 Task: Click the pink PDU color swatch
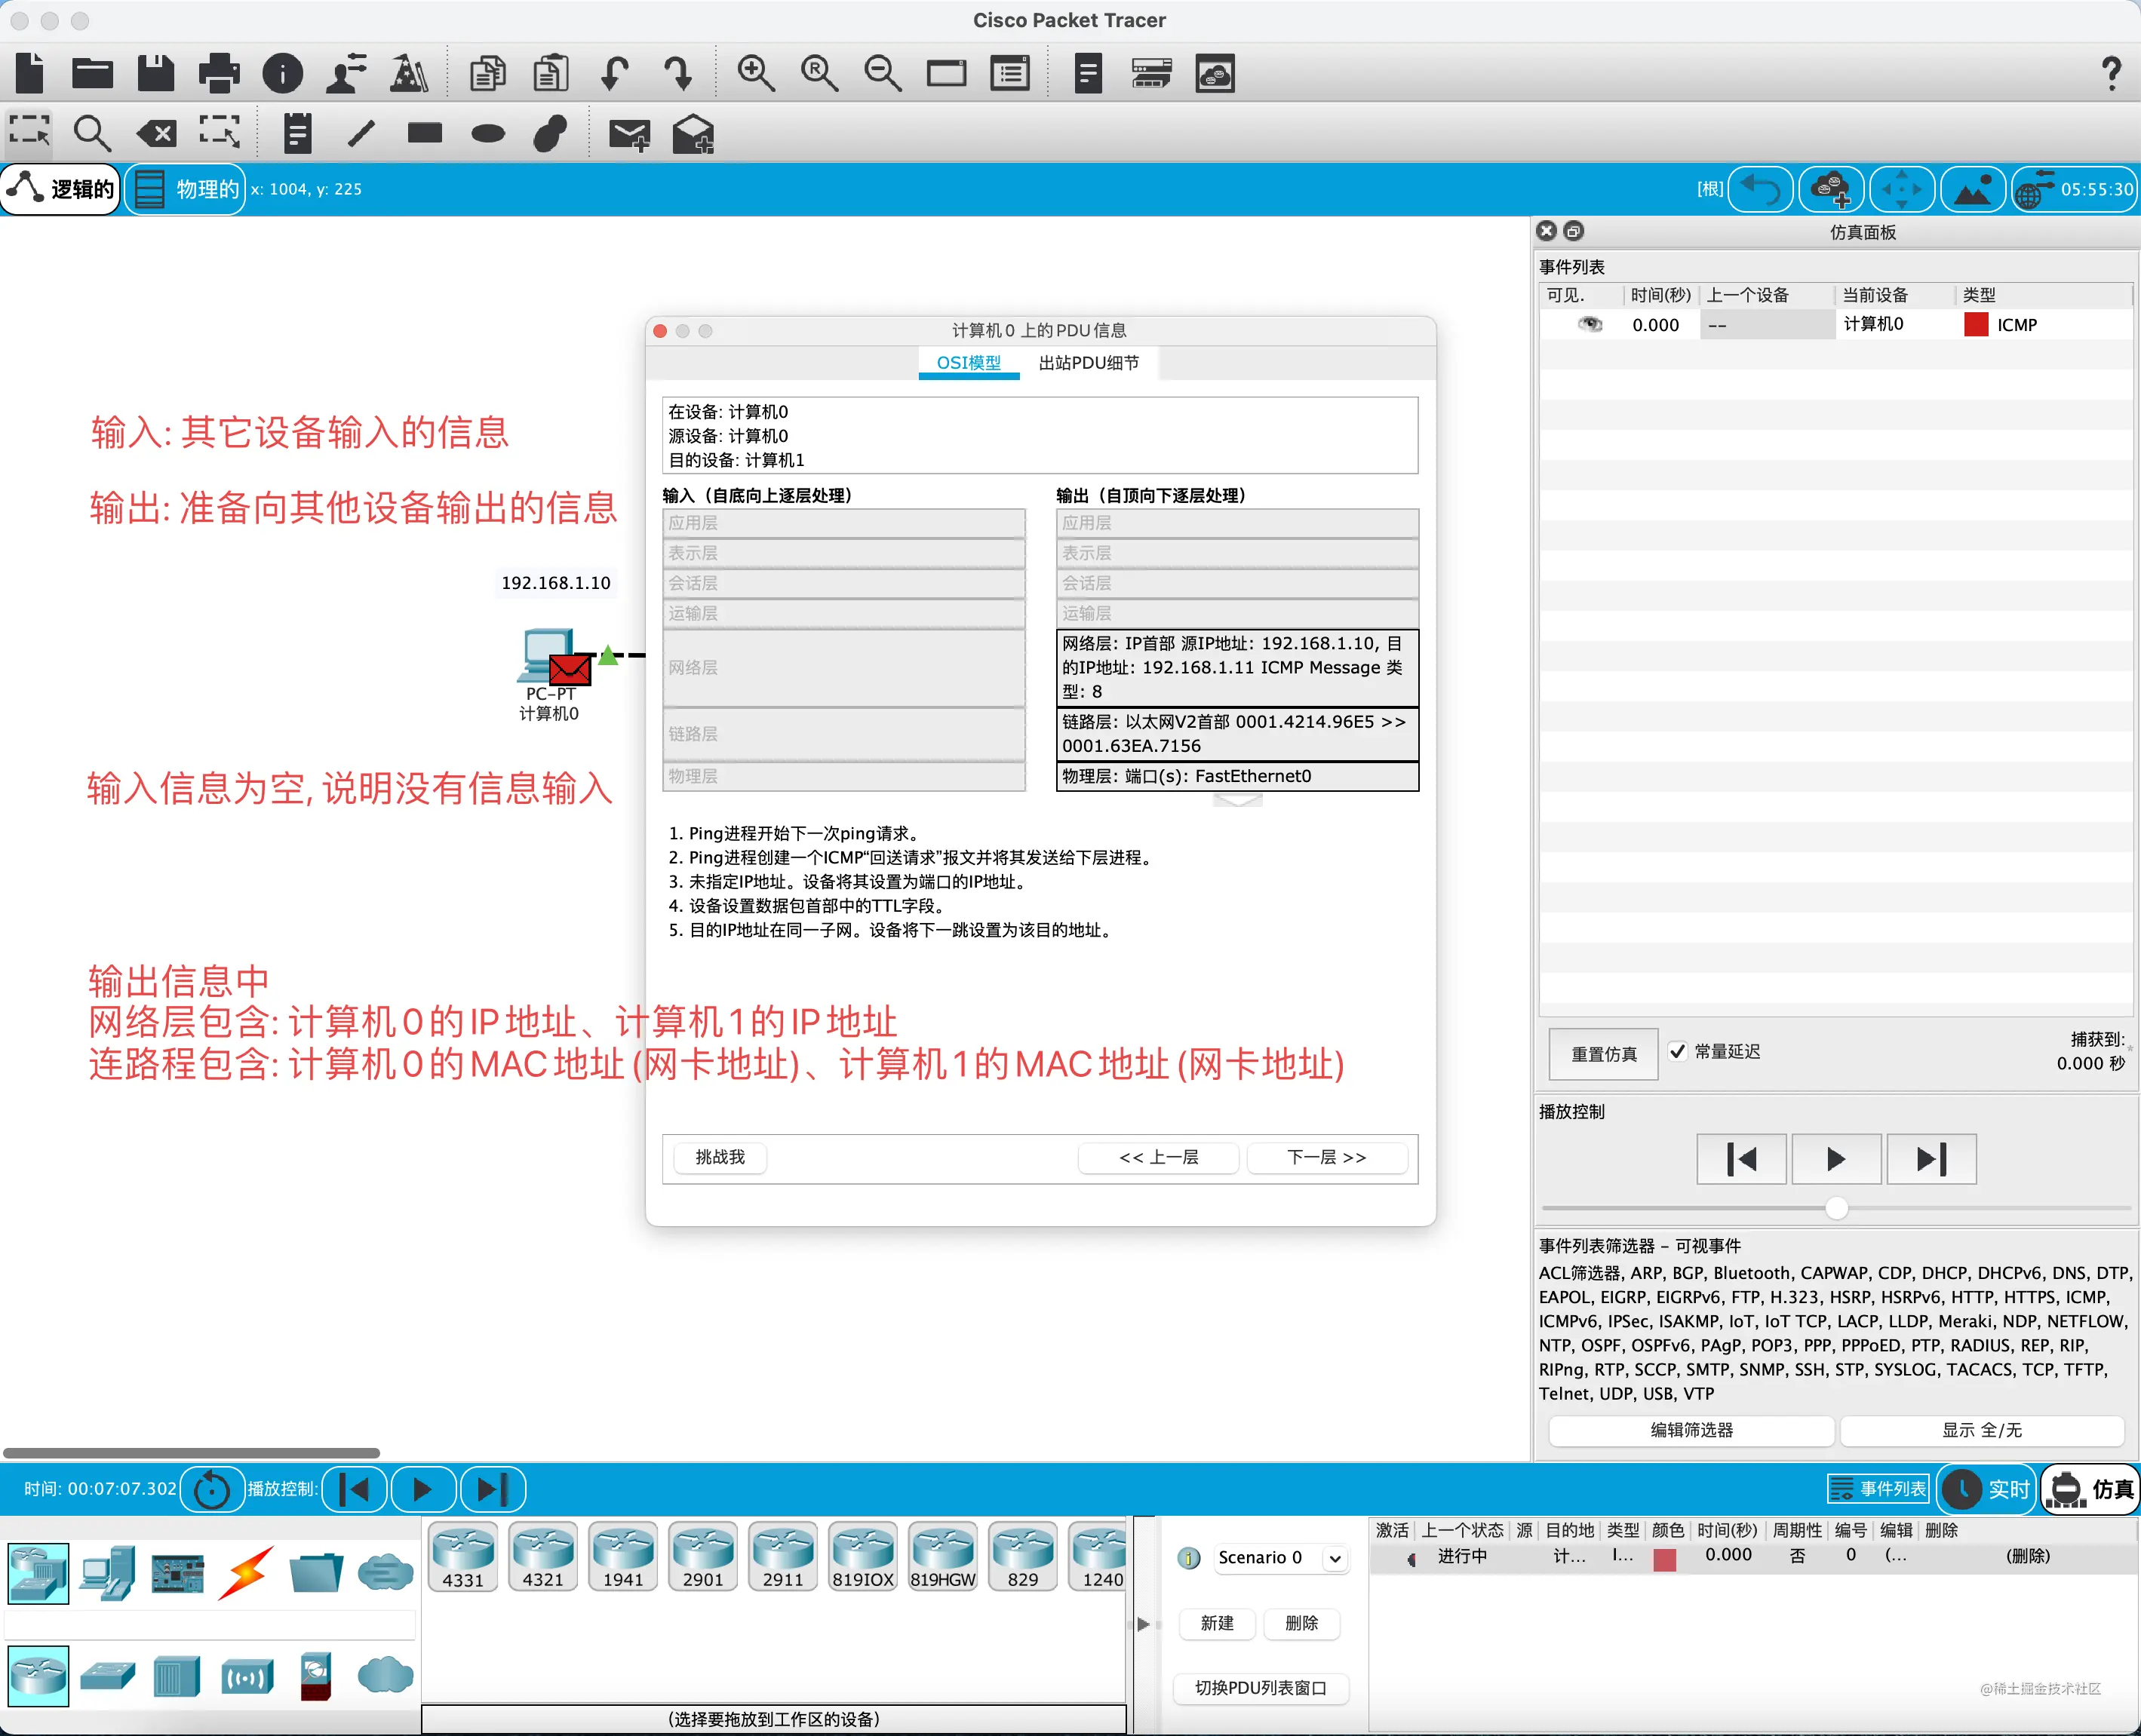(1665, 1559)
